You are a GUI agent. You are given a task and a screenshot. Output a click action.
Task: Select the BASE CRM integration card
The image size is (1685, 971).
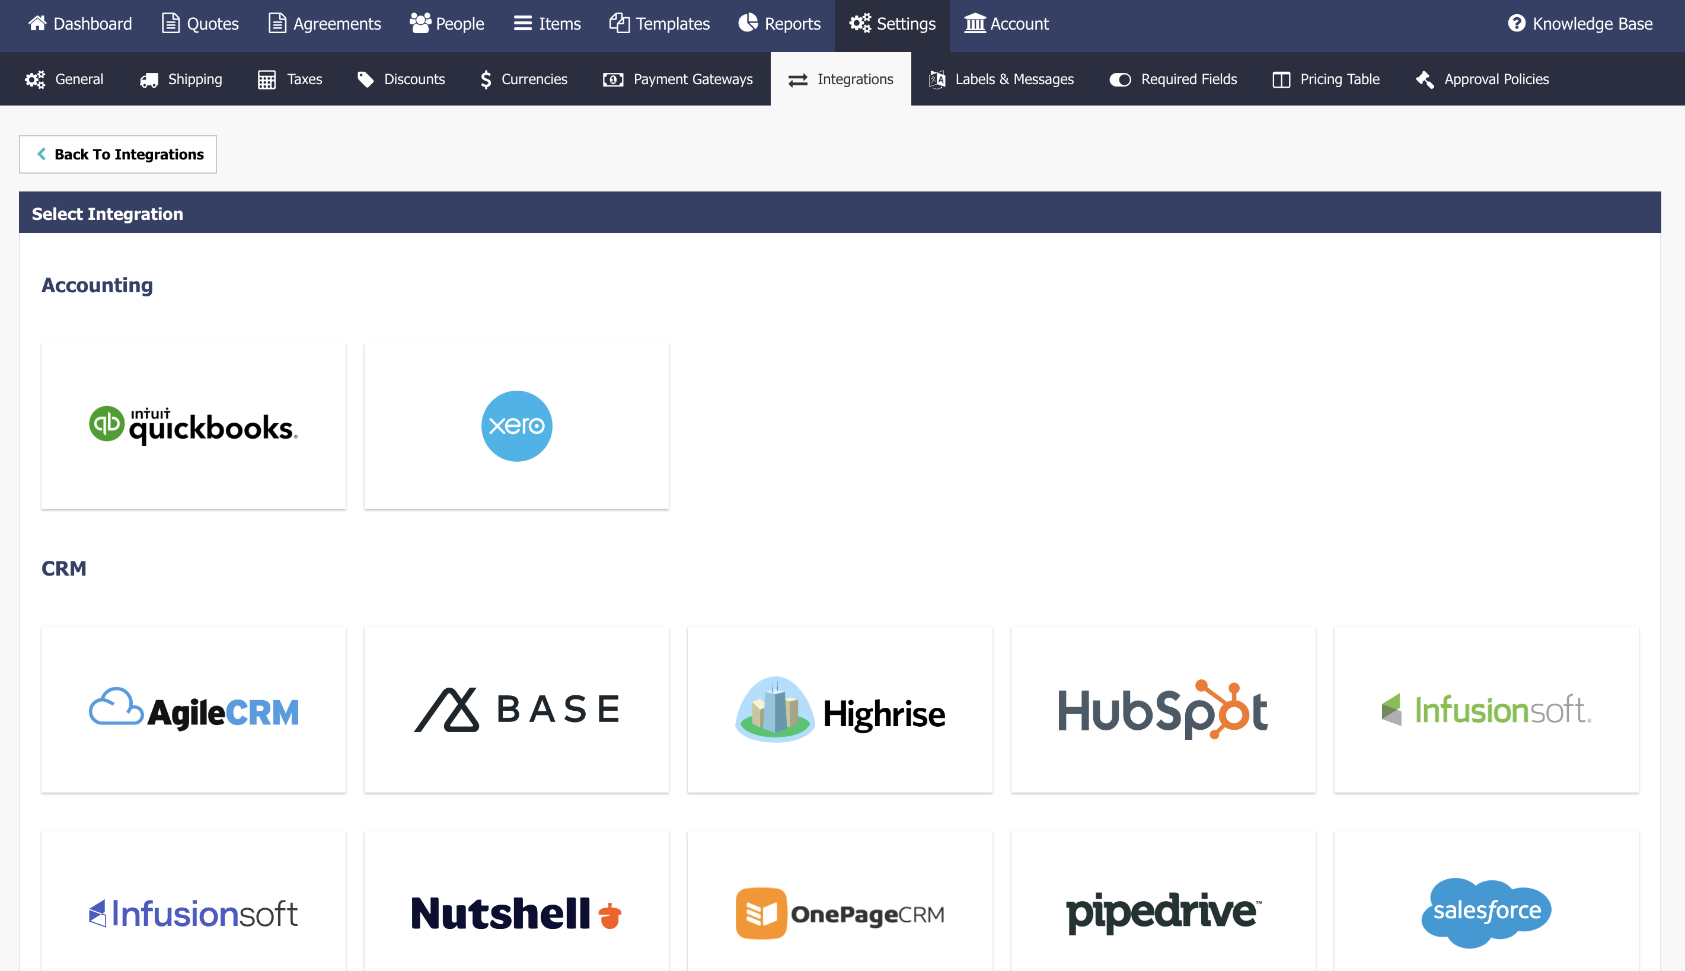coord(517,710)
